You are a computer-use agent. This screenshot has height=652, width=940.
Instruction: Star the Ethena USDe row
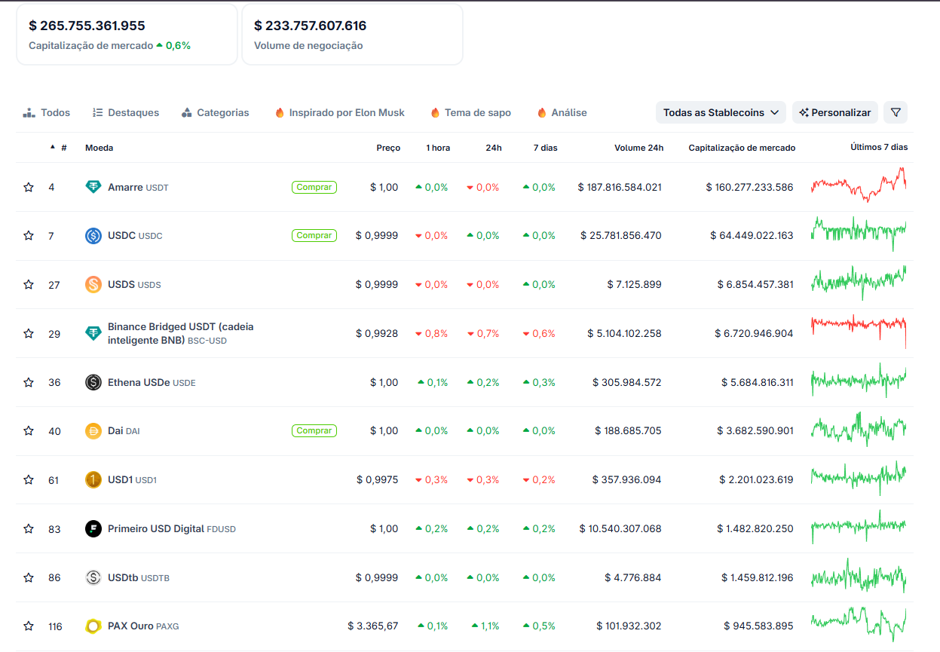point(29,382)
